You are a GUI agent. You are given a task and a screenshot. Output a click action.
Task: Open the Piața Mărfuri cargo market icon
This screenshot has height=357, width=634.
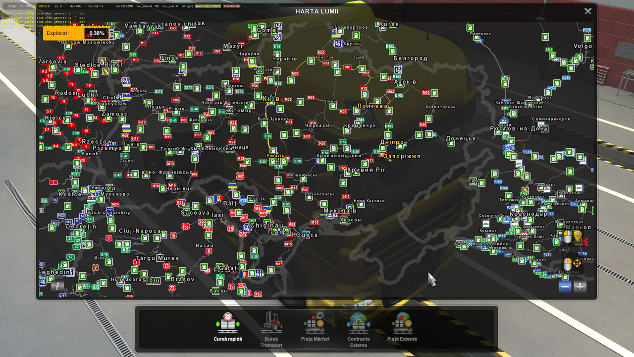tap(315, 323)
